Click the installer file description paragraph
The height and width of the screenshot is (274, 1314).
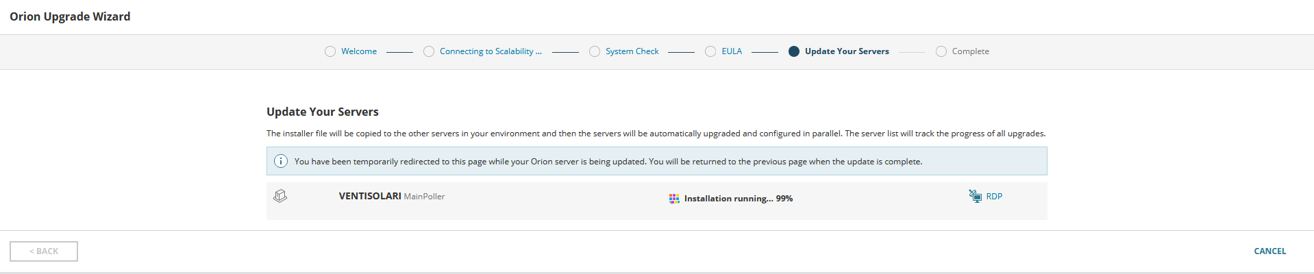[x=656, y=134]
